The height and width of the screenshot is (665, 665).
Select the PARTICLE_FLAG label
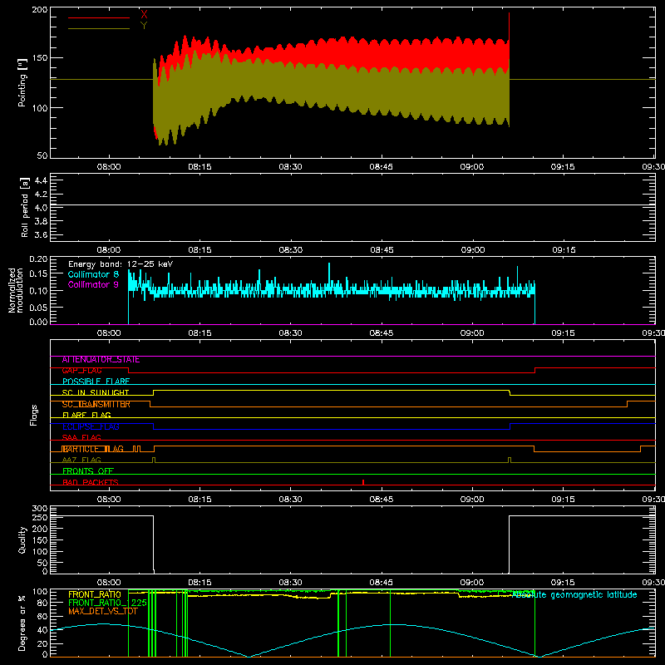93,449
